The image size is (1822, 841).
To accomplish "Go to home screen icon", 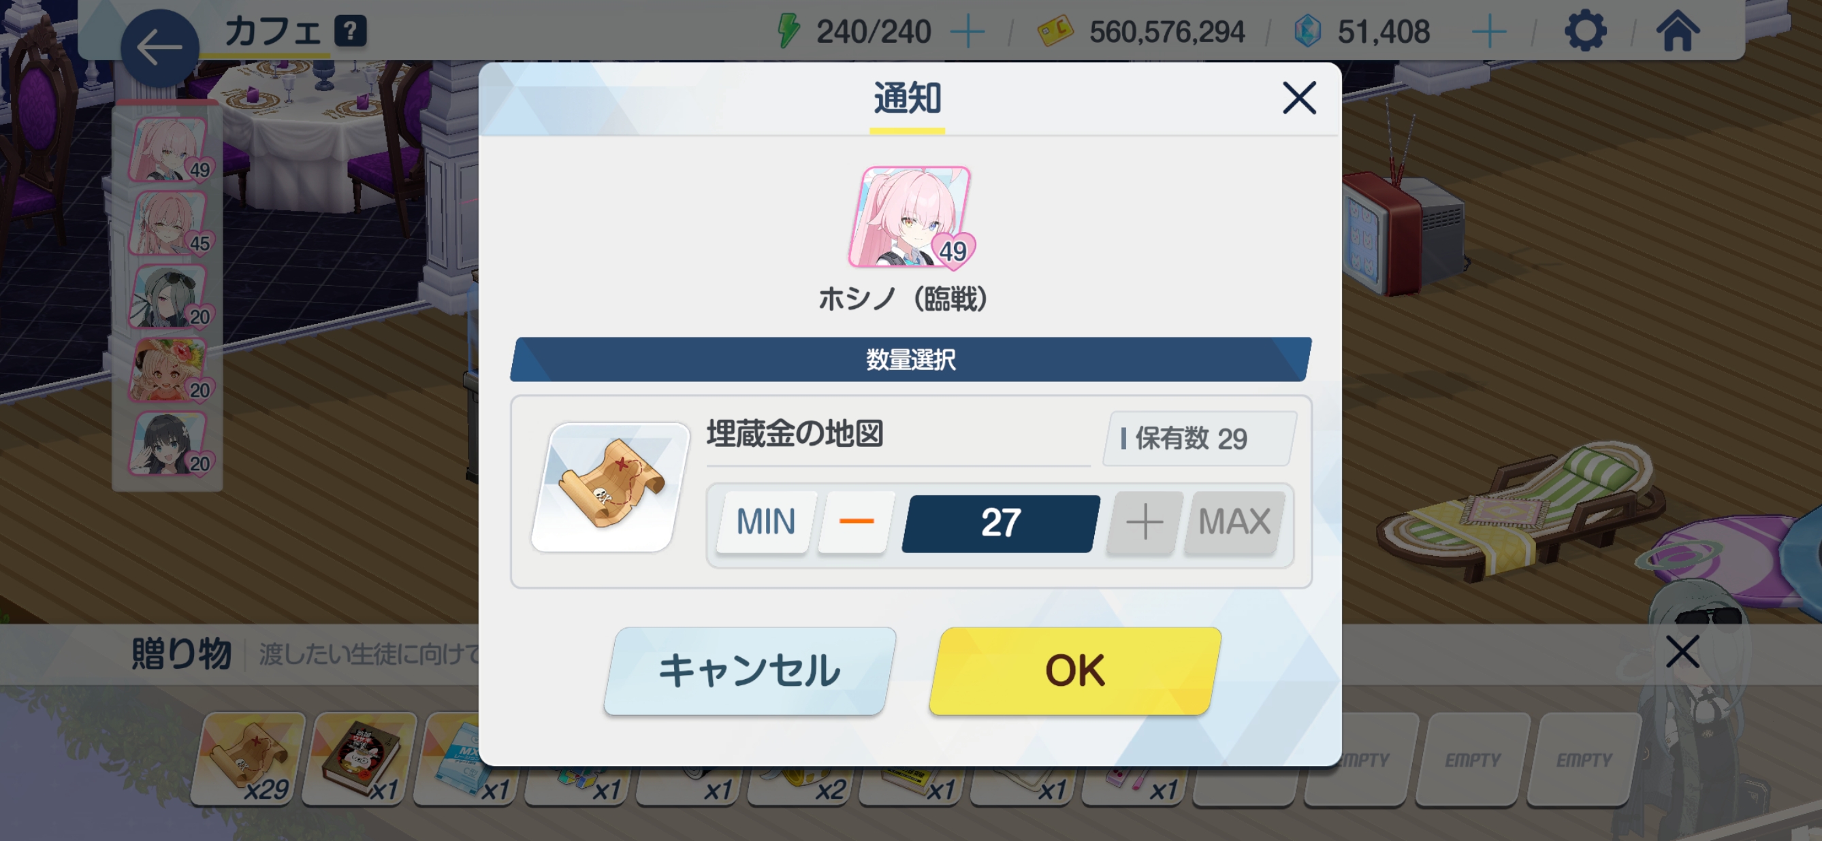I will [x=1677, y=31].
